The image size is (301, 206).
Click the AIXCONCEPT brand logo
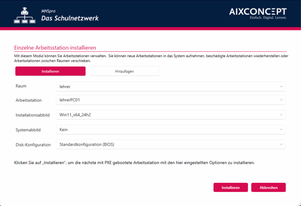(258, 13)
